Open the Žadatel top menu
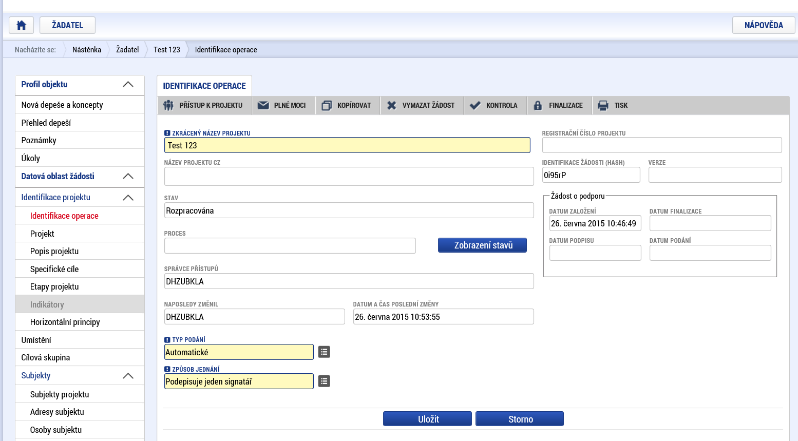The image size is (798, 441). [68, 25]
